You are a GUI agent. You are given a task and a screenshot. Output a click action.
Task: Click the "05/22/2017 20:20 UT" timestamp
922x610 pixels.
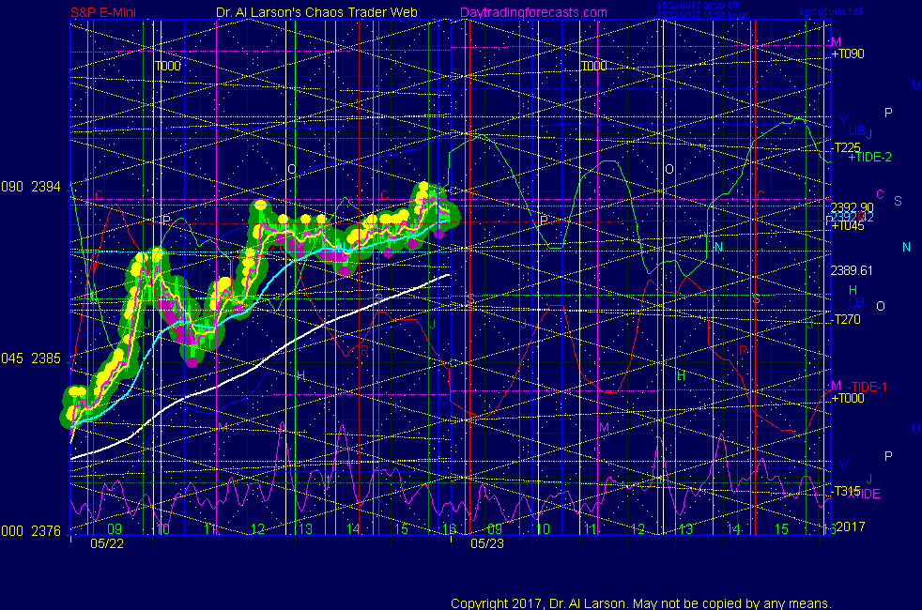click(x=698, y=6)
